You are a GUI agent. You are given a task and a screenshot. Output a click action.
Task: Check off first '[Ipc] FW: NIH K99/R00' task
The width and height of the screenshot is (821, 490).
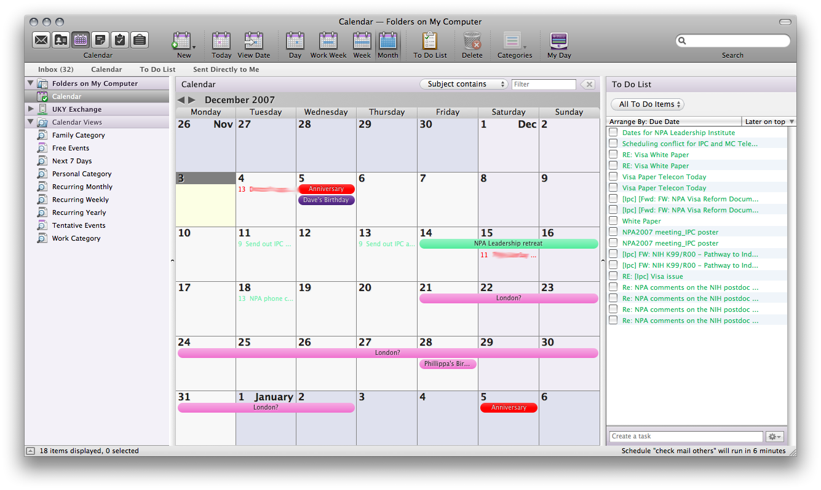pyautogui.click(x=613, y=254)
